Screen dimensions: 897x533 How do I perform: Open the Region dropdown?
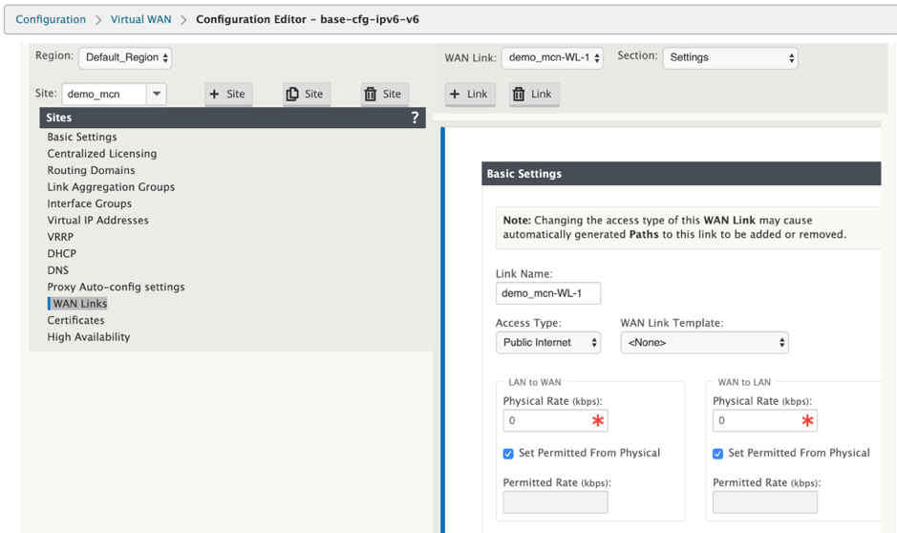pyautogui.click(x=125, y=57)
